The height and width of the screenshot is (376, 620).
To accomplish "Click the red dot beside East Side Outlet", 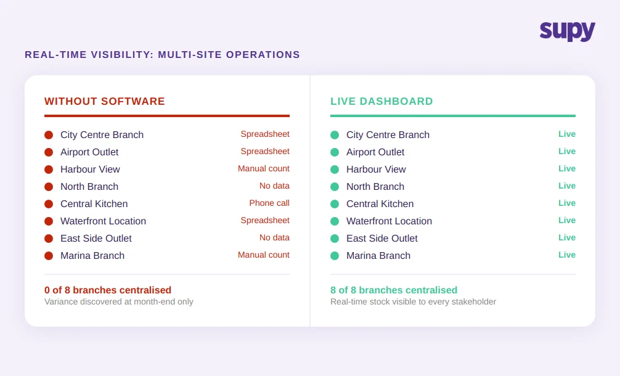I will click(49, 239).
